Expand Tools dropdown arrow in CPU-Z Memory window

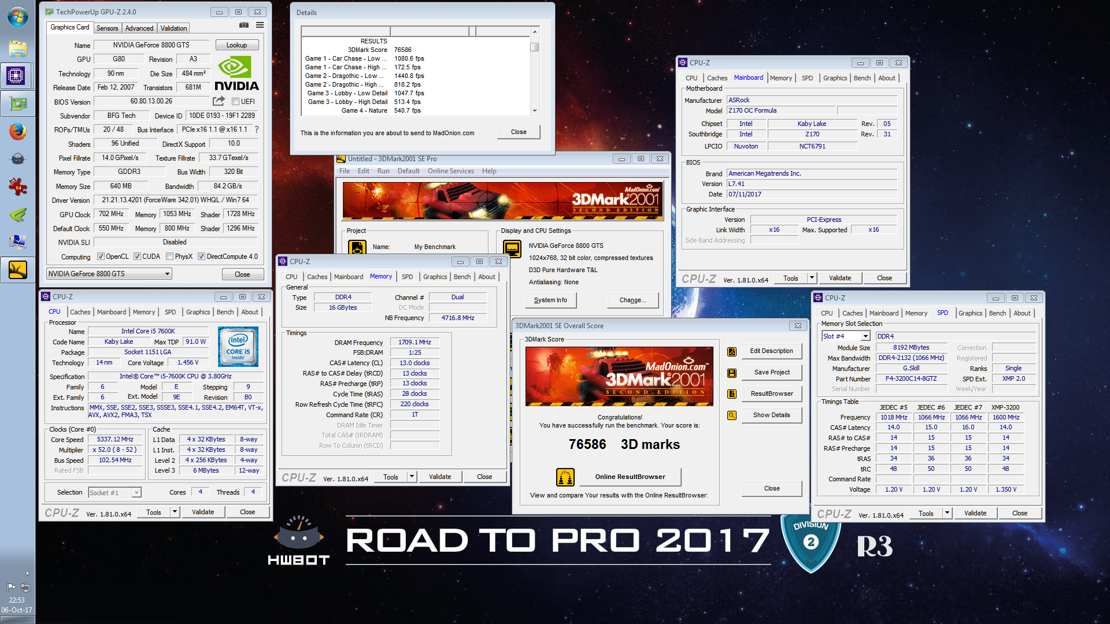pos(412,477)
